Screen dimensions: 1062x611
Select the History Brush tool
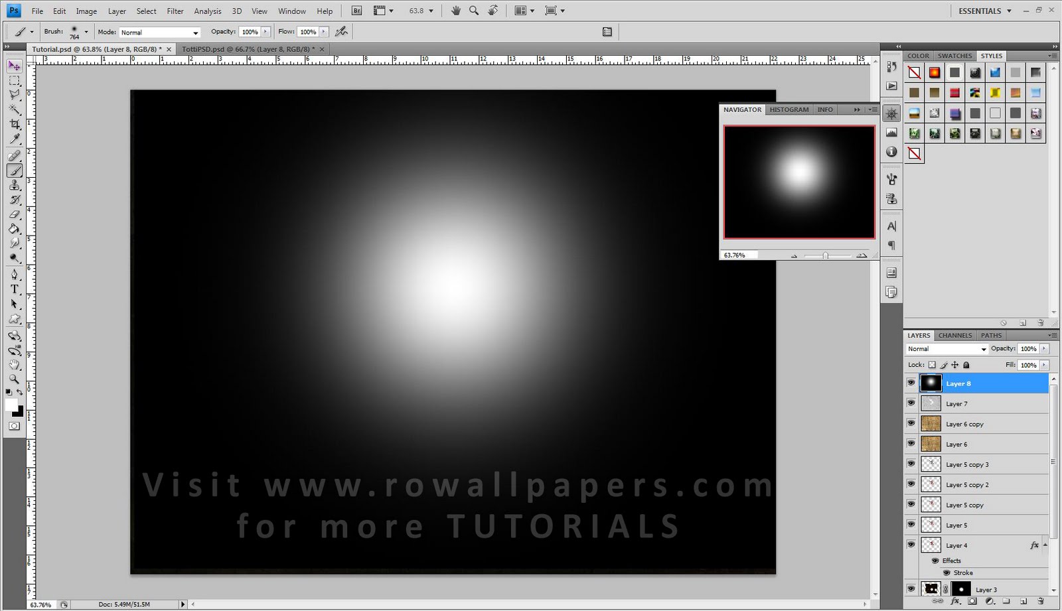14,200
